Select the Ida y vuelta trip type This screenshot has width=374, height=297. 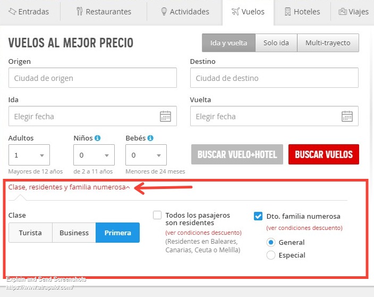pyautogui.click(x=228, y=43)
